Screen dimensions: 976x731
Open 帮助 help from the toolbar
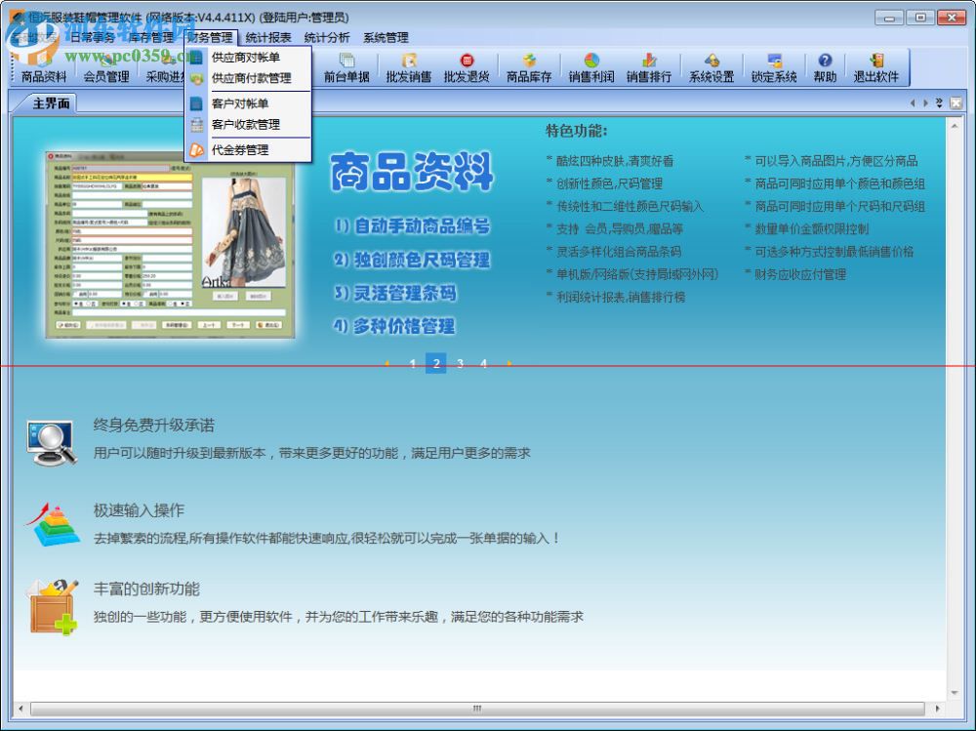coord(825,70)
